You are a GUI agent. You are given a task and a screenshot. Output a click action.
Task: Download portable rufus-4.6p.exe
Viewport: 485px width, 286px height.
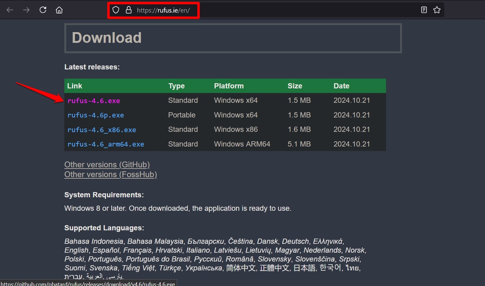(96, 115)
